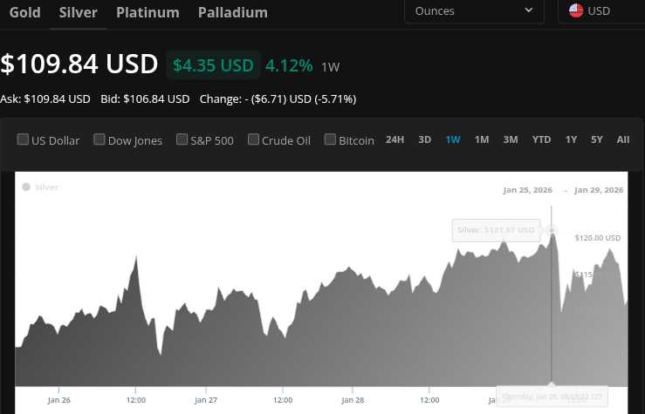Expand the USD currency selector
Image resolution: width=645 pixels, height=414 pixels.
pos(602,10)
